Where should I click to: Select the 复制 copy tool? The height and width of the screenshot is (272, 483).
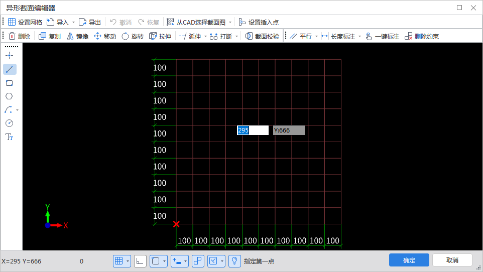tap(50, 36)
